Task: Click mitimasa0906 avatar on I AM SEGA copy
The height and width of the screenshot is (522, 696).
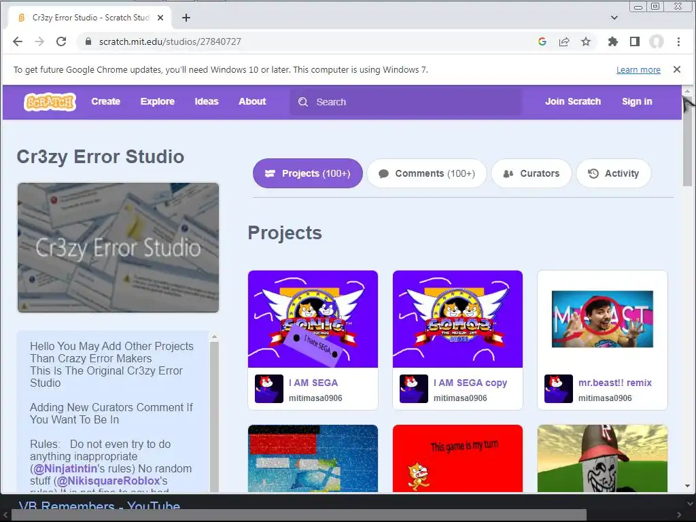Action: pyautogui.click(x=414, y=389)
